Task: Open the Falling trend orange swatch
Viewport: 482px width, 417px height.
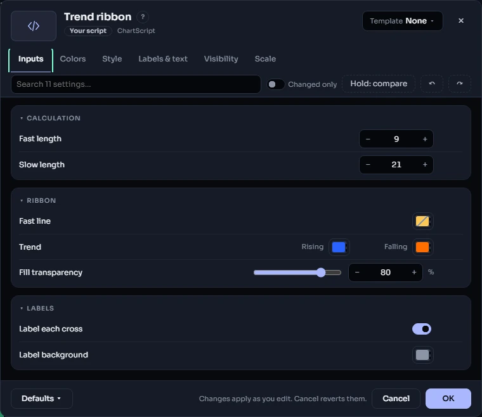Action: [422, 247]
